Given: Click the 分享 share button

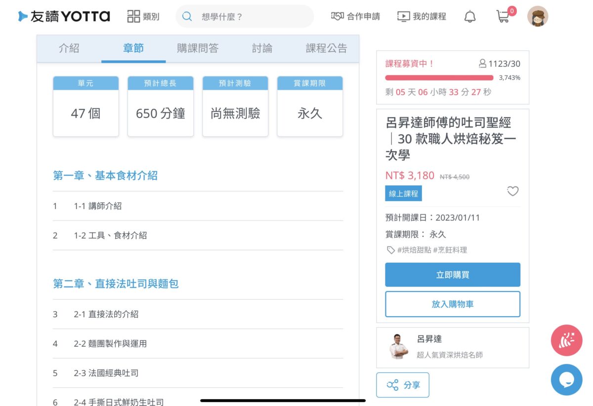Looking at the screenshot, I should (403, 385).
